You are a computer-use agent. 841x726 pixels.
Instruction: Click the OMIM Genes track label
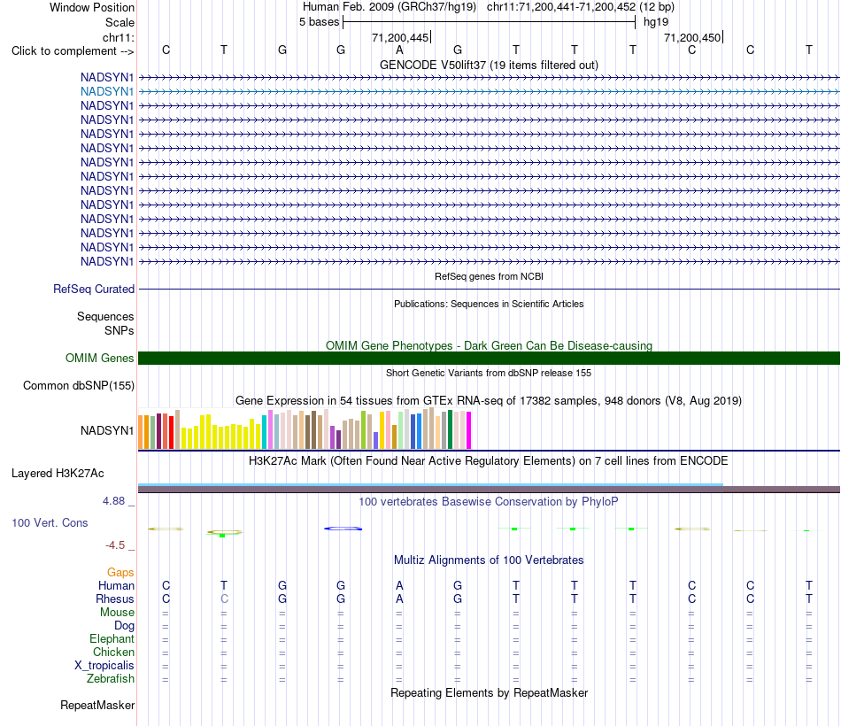point(99,358)
